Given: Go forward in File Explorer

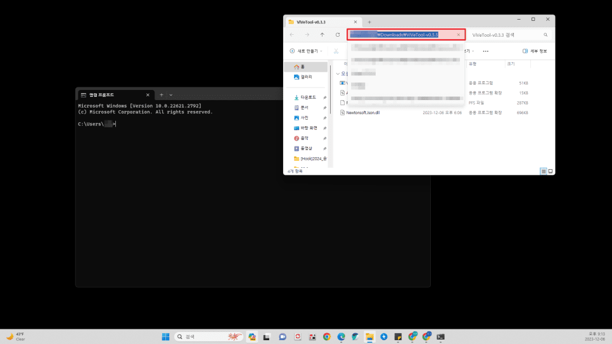Looking at the screenshot, I should pyautogui.click(x=307, y=35).
